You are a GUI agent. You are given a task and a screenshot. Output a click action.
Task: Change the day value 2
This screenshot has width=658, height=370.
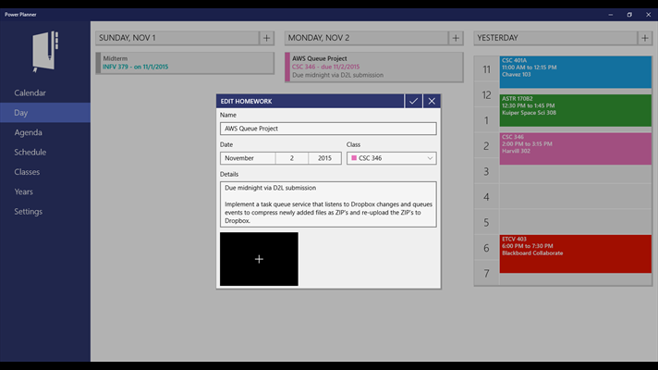(x=292, y=158)
